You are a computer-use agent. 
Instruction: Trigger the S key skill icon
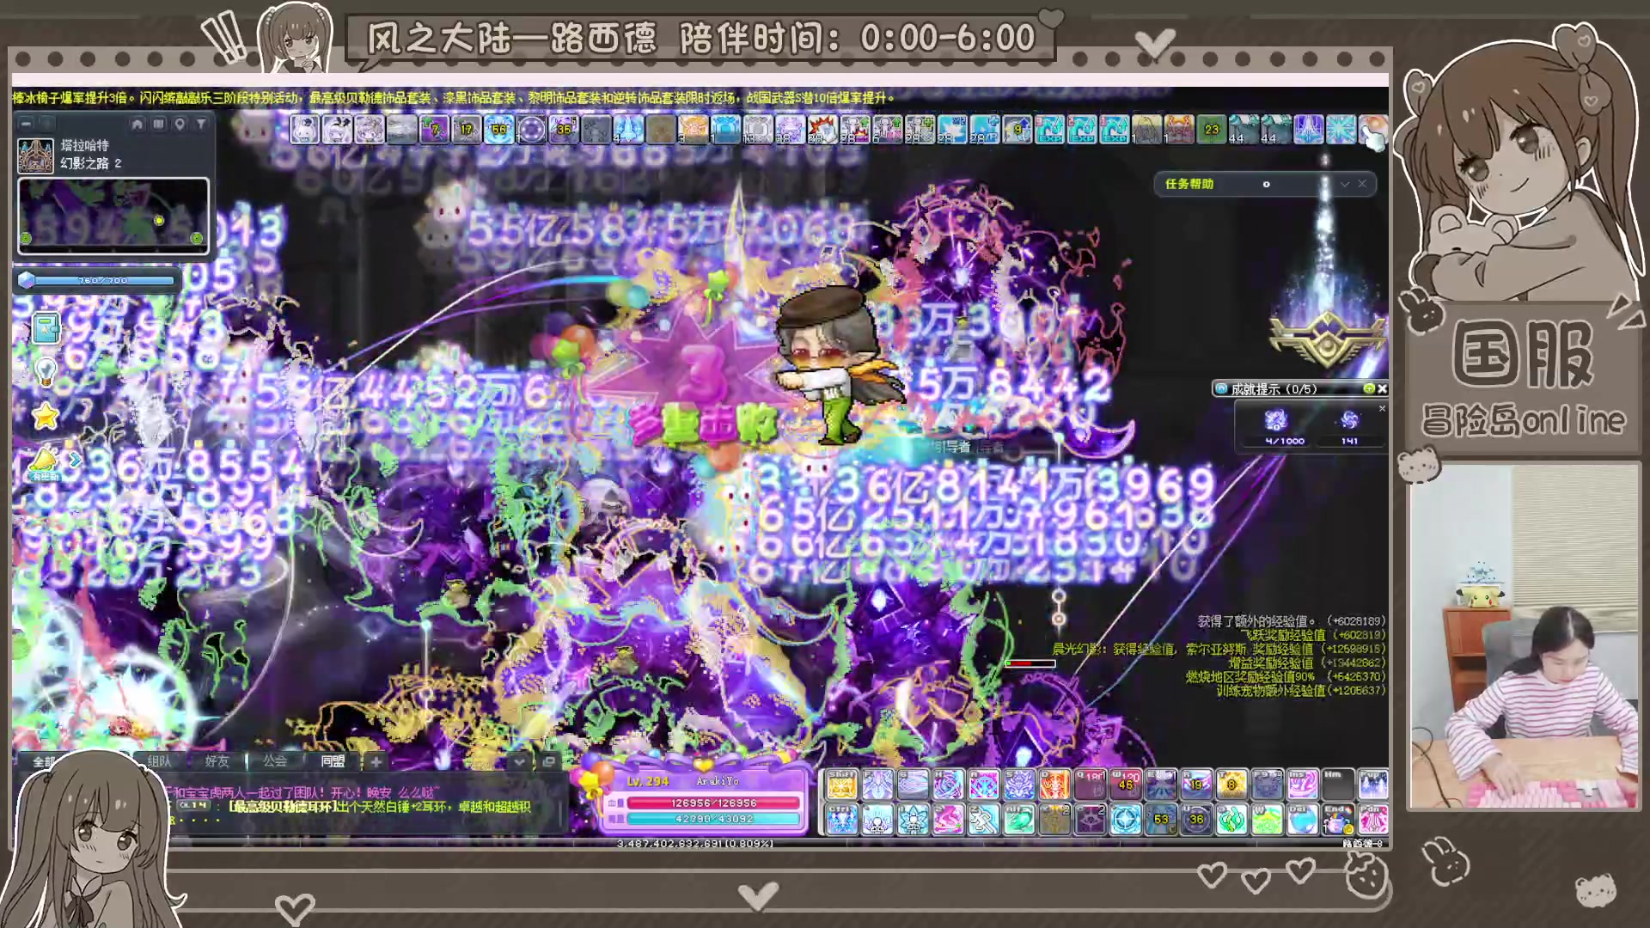pyautogui.click(x=1019, y=785)
